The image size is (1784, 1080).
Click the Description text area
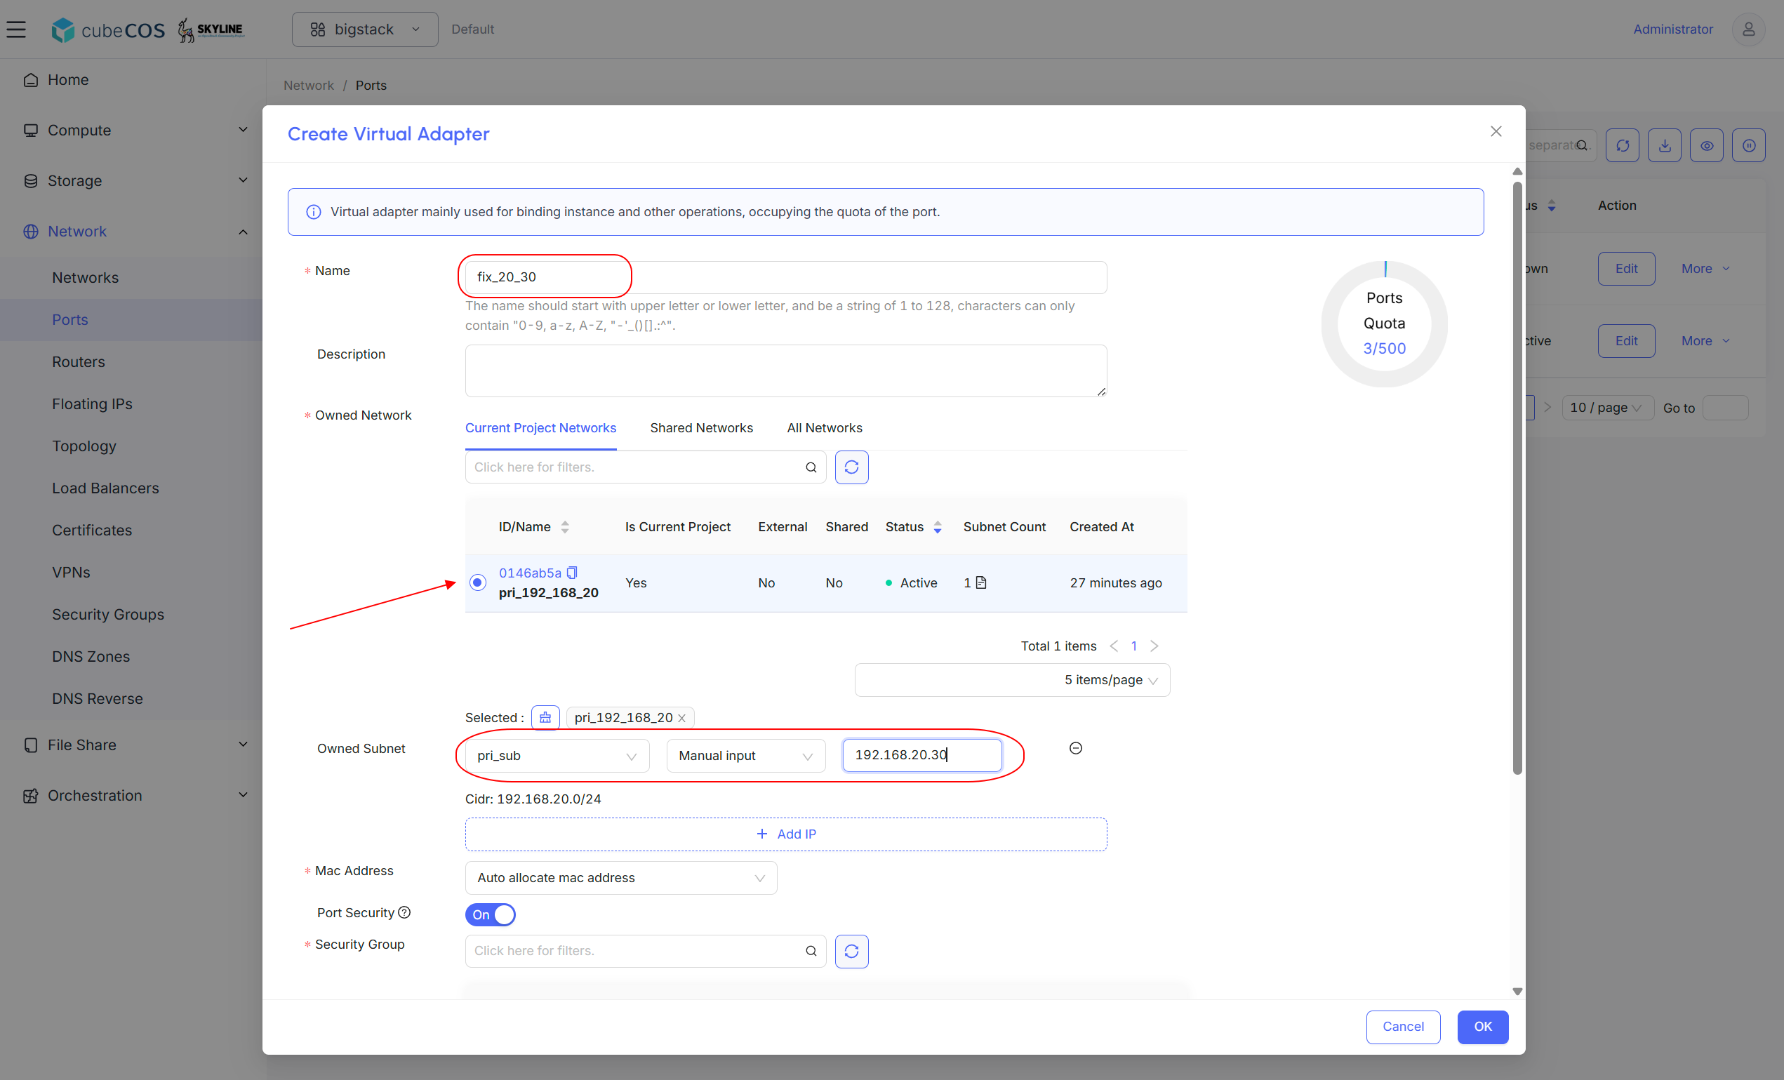[785, 371]
